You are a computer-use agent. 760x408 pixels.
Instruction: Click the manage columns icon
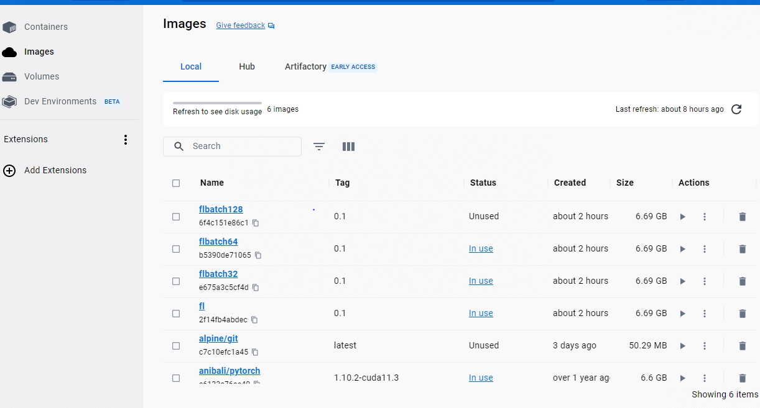pyautogui.click(x=348, y=147)
